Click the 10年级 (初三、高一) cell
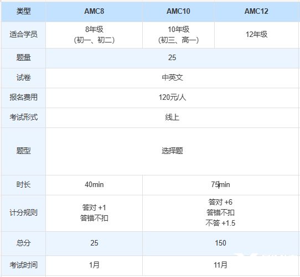This screenshot has width=300, height=277. pyautogui.click(x=178, y=35)
